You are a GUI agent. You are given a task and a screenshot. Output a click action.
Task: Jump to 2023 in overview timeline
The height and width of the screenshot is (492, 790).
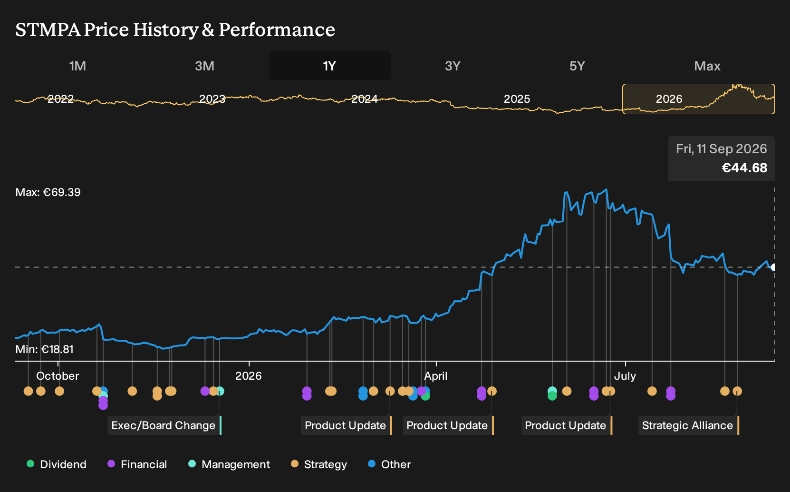pyautogui.click(x=212, y=99)
